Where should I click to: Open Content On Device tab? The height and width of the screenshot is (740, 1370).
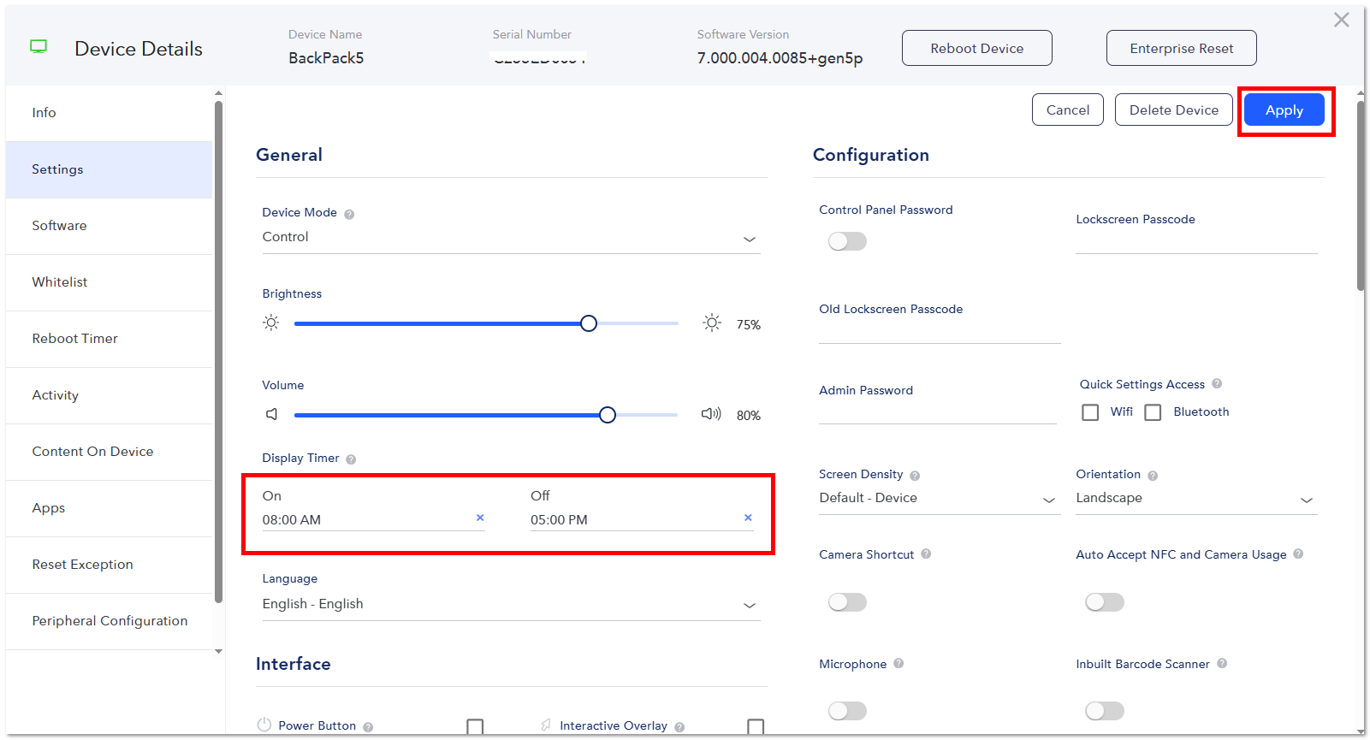pos(109,452)
